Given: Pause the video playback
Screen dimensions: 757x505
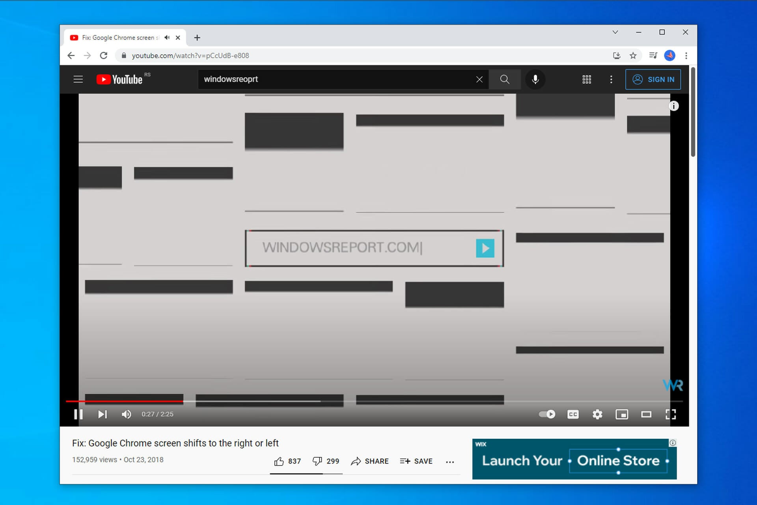Looking at the screenshot, I should click(x=78, y=414).
